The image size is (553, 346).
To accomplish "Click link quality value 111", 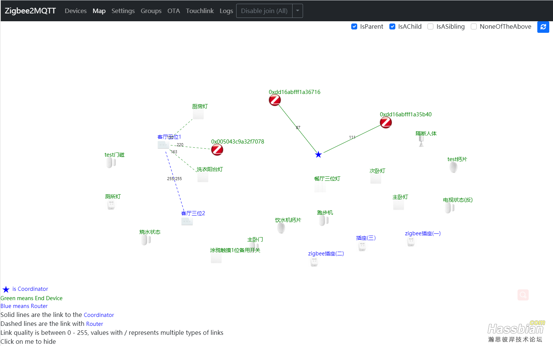I will [352, 137].
